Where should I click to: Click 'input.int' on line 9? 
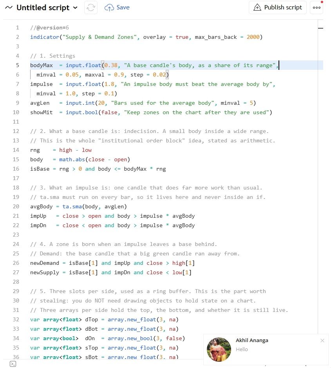[x=80, y=103]
